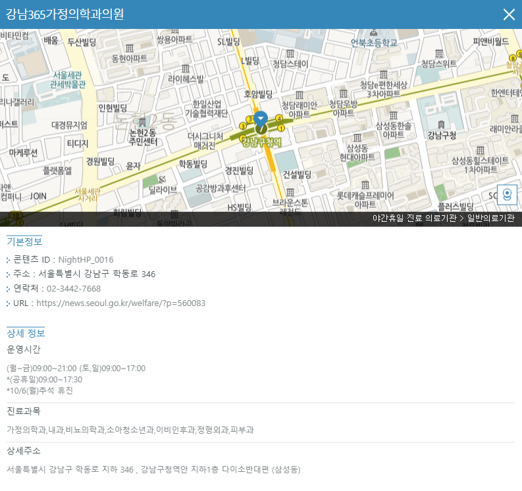The height and width of the screenshot is (491, 522).
Task: Click the 청담스위트 building icon
Action: point(439,53)
